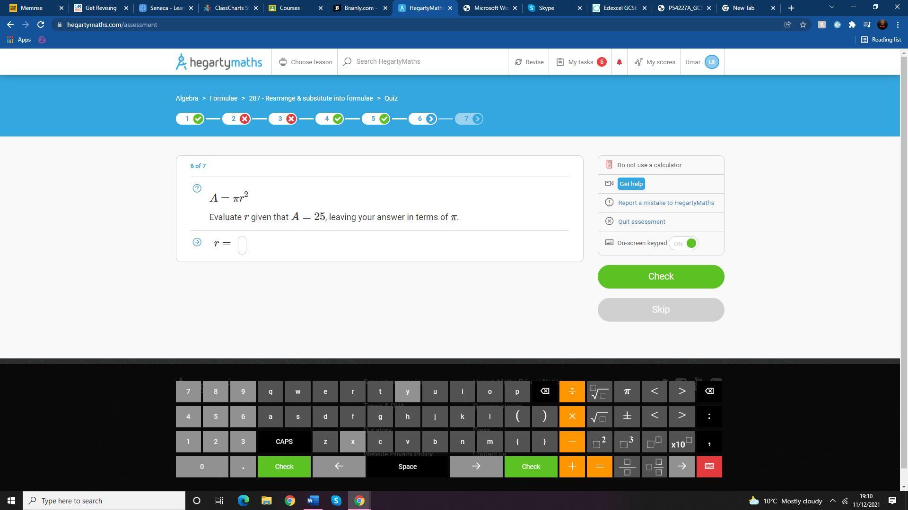Go to question 7 progress step

(469, 119)
